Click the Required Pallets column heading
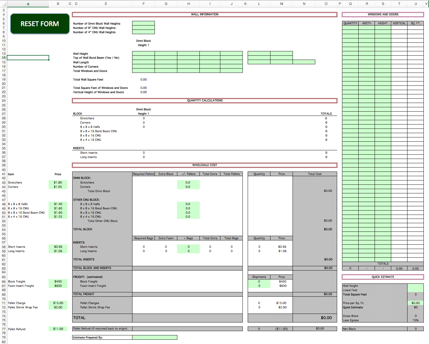 pos(144,174)
